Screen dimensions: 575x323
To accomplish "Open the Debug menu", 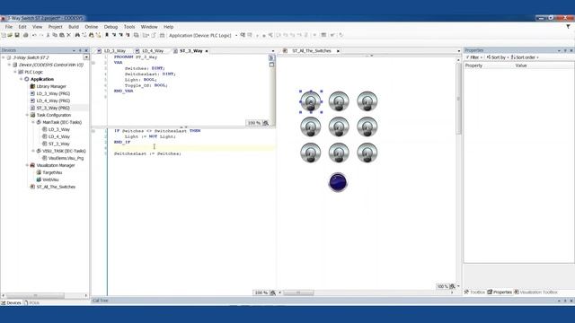I will coord(111,27).
